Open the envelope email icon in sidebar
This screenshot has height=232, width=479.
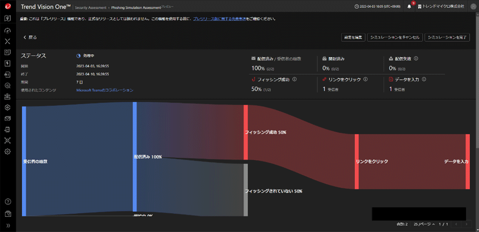[7, 118]
